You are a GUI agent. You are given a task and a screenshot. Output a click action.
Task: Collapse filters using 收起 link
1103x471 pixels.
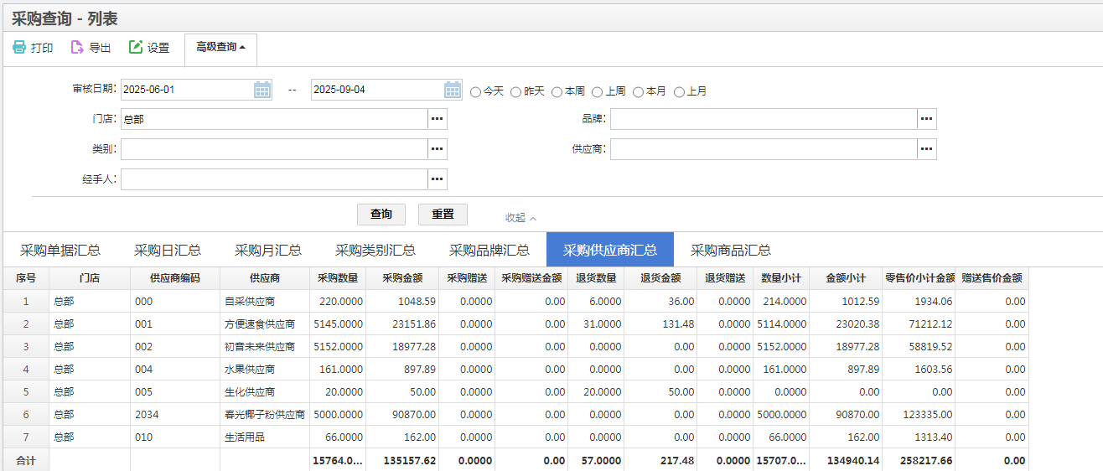520,218
